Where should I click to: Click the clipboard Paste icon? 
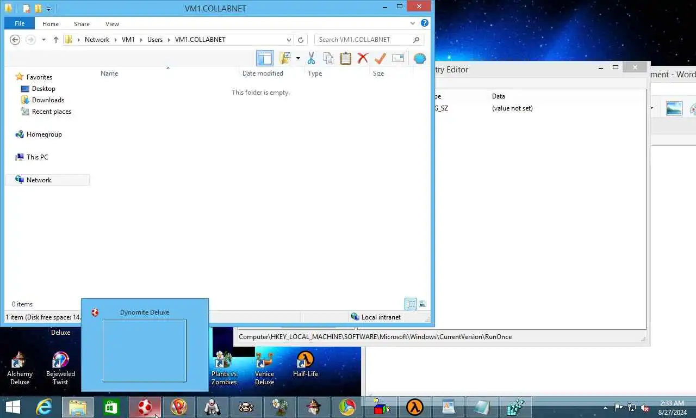346,58
